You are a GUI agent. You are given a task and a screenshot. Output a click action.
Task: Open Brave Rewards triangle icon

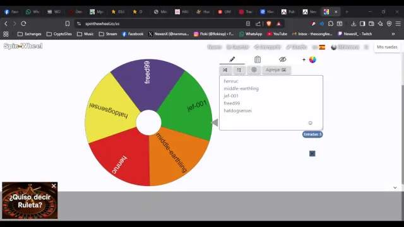[278, 24]
